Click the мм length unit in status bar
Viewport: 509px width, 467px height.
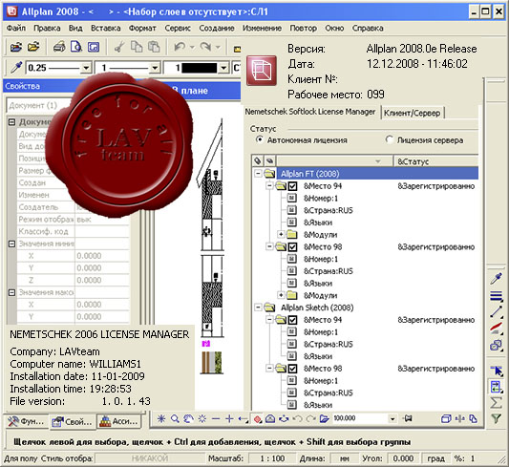[x=344, y=458]
